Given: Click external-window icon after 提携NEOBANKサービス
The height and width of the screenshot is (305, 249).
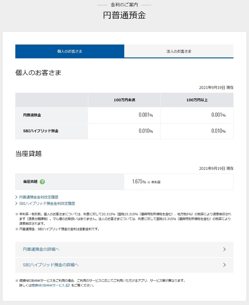Looking at the screenshot, I should [x=67, y=285].
